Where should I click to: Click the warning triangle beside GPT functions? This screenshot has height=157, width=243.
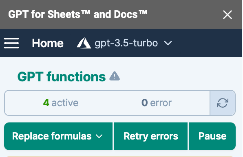click(115, 76)
